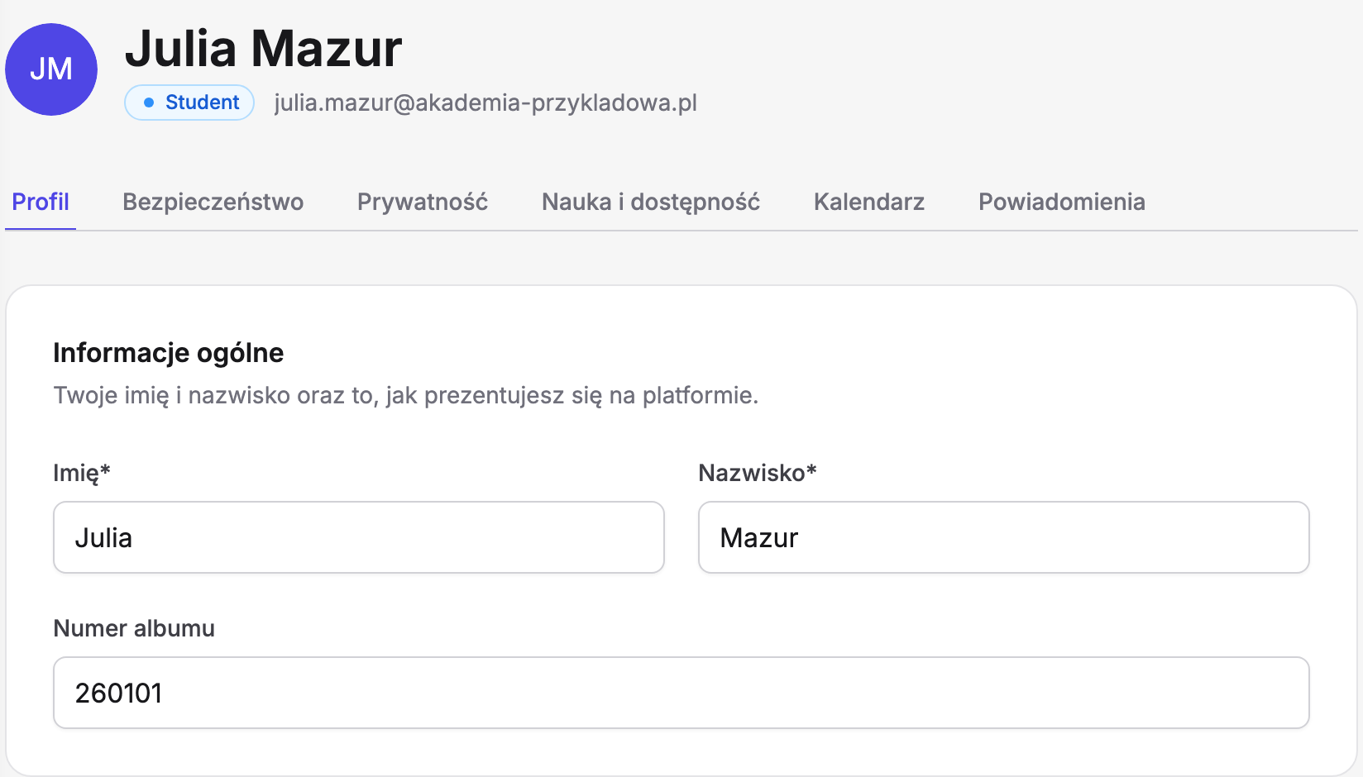Screen dimensions: 1363x777
Task: Open the Powiadomienia tab
Action: pyautogui.click(x=1062, y=202)
